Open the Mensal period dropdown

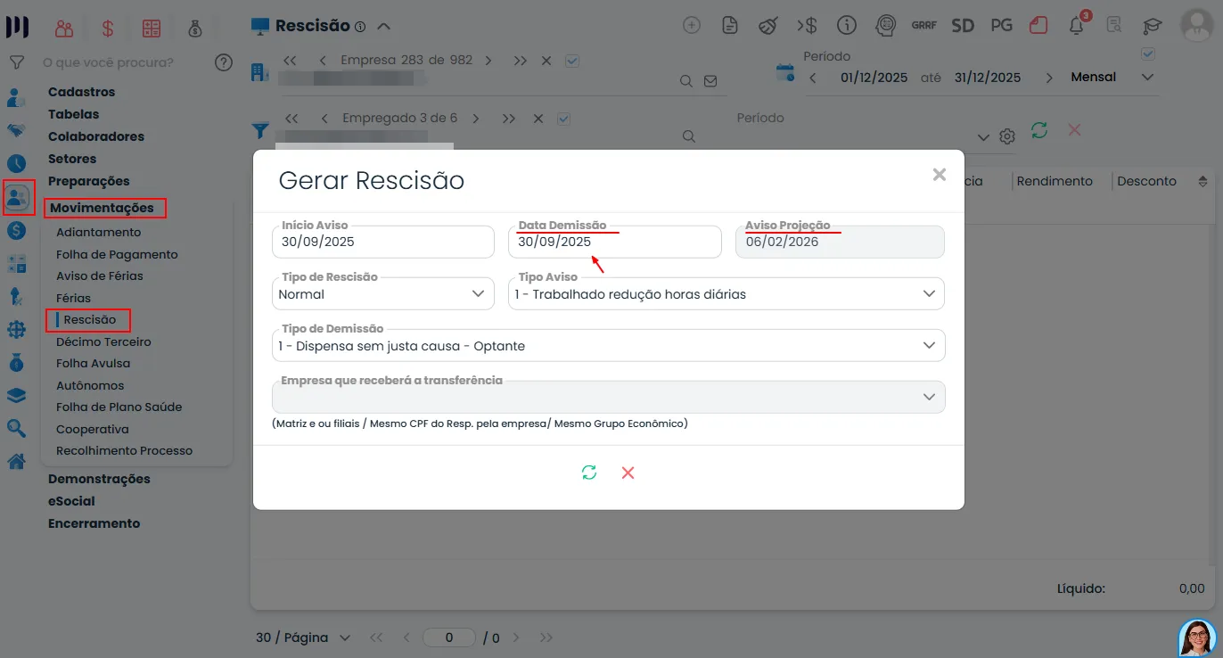tap(1147, 77)
